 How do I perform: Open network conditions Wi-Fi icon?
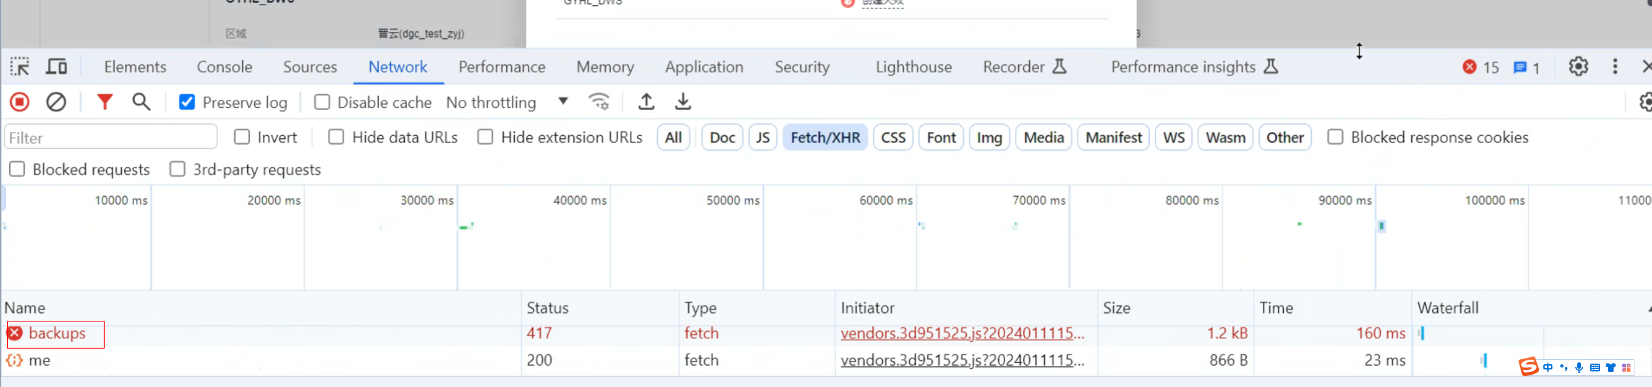[x=599, y=102]
